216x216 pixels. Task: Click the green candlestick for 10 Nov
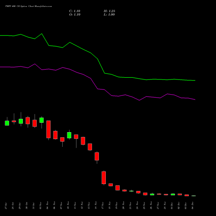pos(69,135)
